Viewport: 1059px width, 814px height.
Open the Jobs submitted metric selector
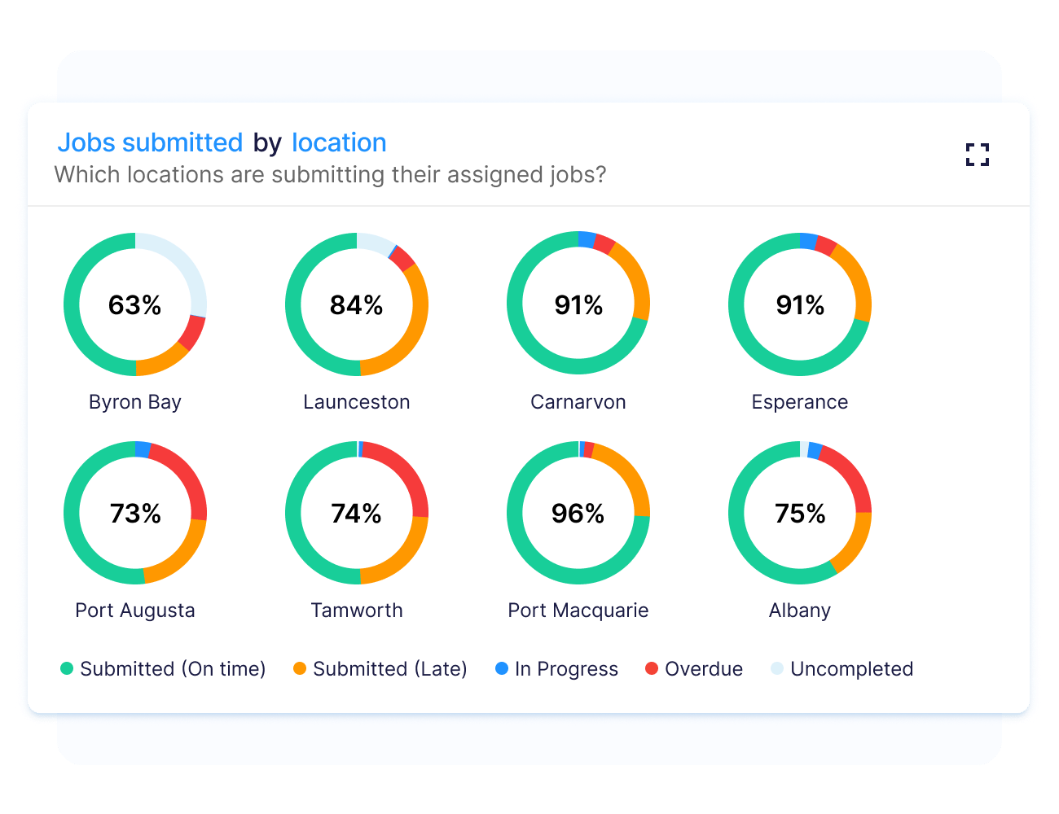tap(152, 142)
